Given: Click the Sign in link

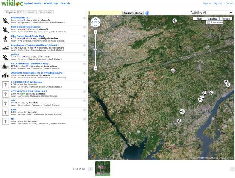Looking at the screenshot, I should pos(206,3).
